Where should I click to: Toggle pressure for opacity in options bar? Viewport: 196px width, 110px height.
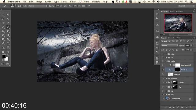66,6
